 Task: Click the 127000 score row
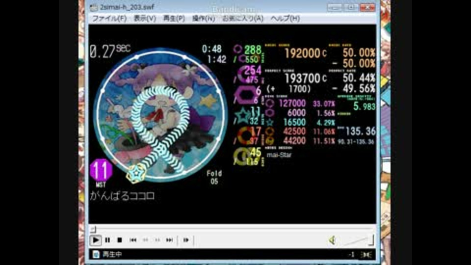300,104
